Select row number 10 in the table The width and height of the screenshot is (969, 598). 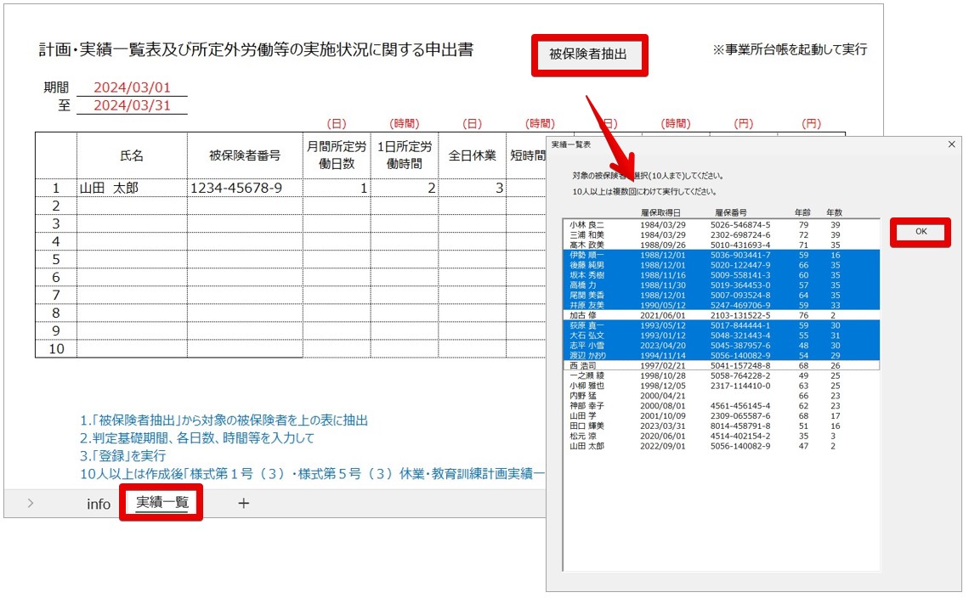tap(56, 349)
